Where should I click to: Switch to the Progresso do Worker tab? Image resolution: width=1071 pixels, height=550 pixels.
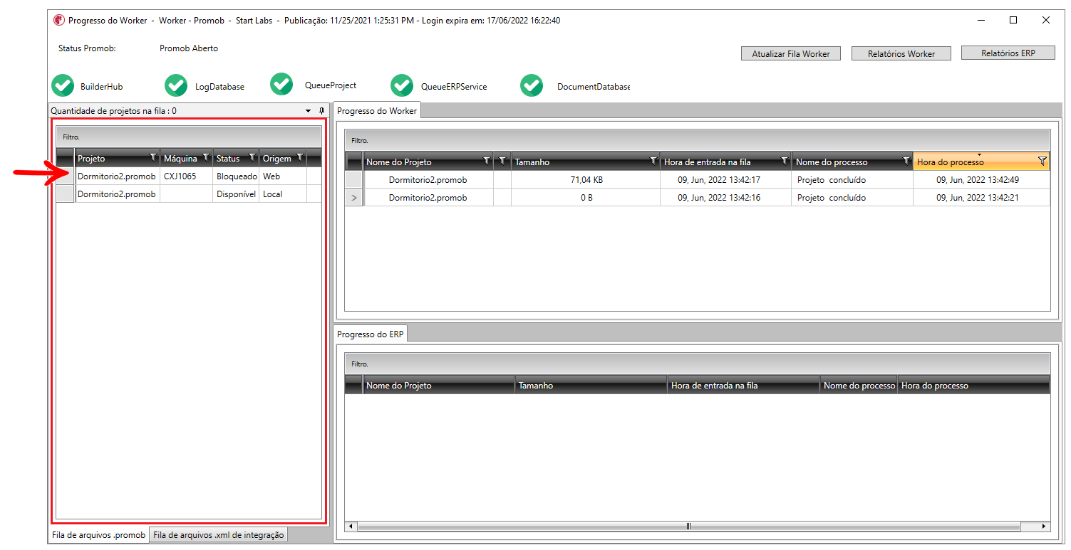point(377,111)
